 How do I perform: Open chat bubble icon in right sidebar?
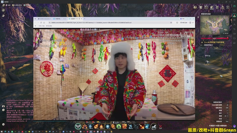point(234,11)
